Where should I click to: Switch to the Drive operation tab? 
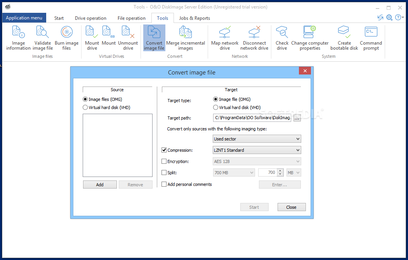90,18
